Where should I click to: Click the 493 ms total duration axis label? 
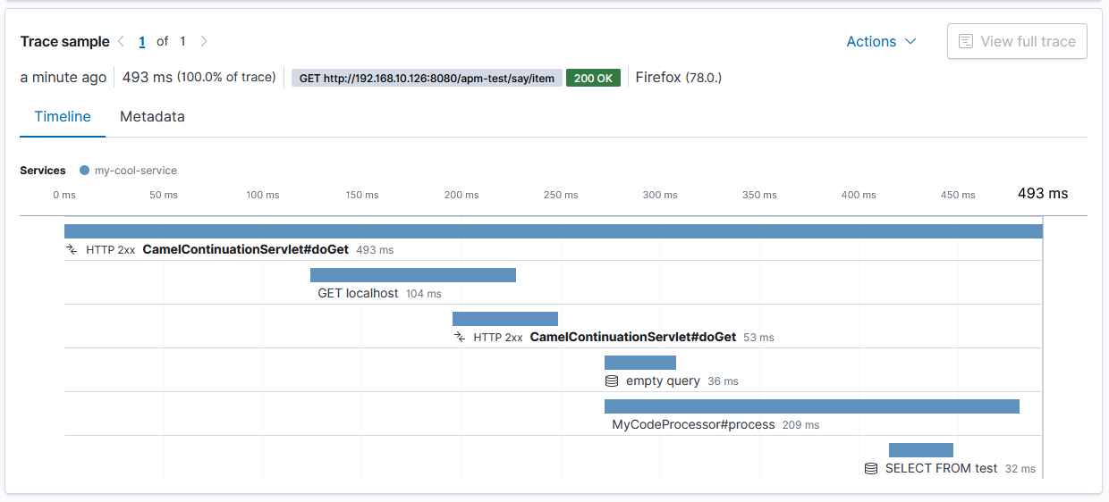[1043, 193]
